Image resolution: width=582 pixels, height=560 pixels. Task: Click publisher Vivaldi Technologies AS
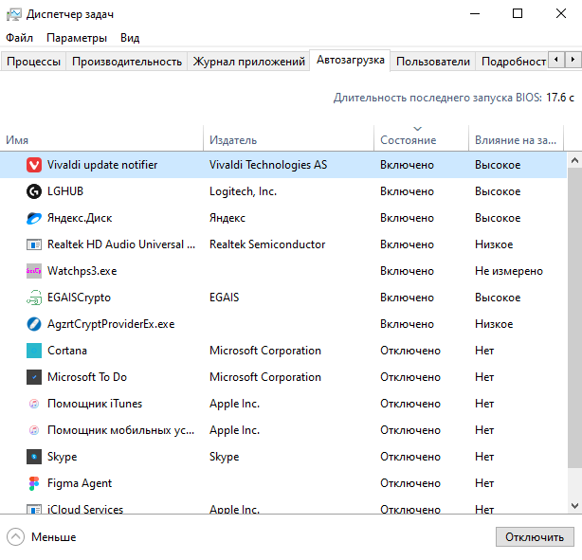click(x=268, y=165)
